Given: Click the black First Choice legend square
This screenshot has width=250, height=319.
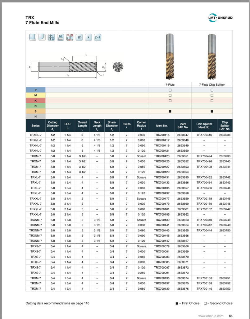Looking at the screenshot, I should [x=177, y=303].
